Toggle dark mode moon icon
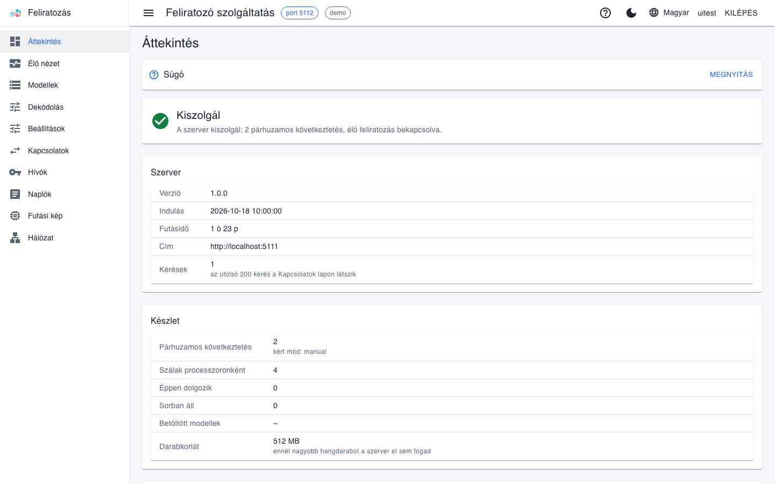This screenshot has height=484, width=775. coord(631,13)
